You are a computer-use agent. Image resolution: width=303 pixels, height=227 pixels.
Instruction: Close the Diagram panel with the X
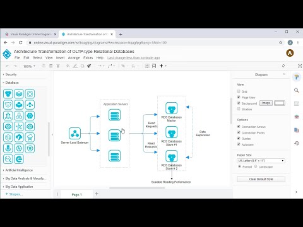(284, 74)
